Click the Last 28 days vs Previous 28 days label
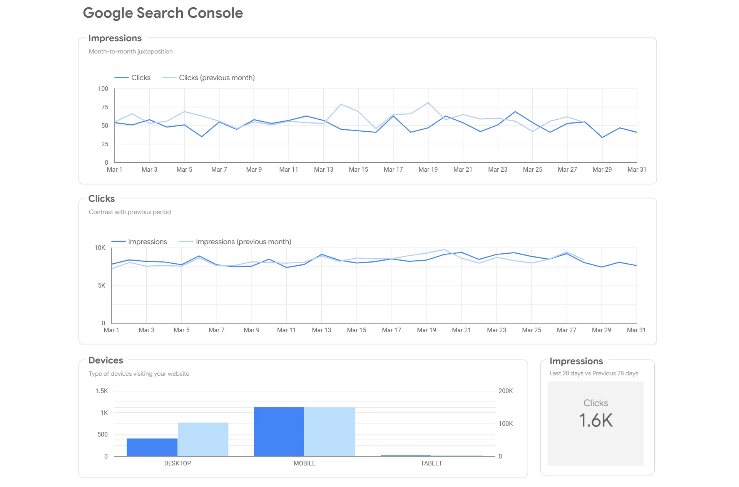The height and width of the screenshot is (487, 739). 593,373
